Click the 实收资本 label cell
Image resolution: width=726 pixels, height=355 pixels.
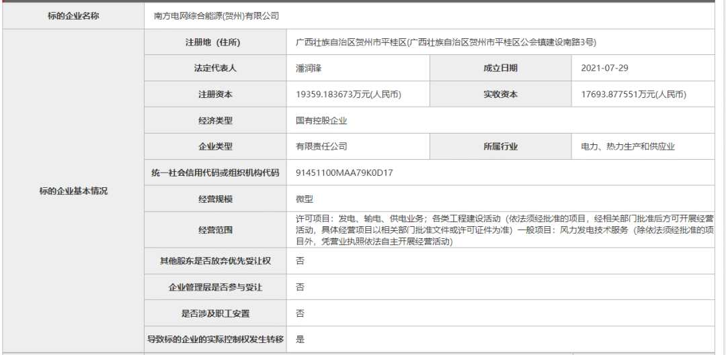point(500,95)
